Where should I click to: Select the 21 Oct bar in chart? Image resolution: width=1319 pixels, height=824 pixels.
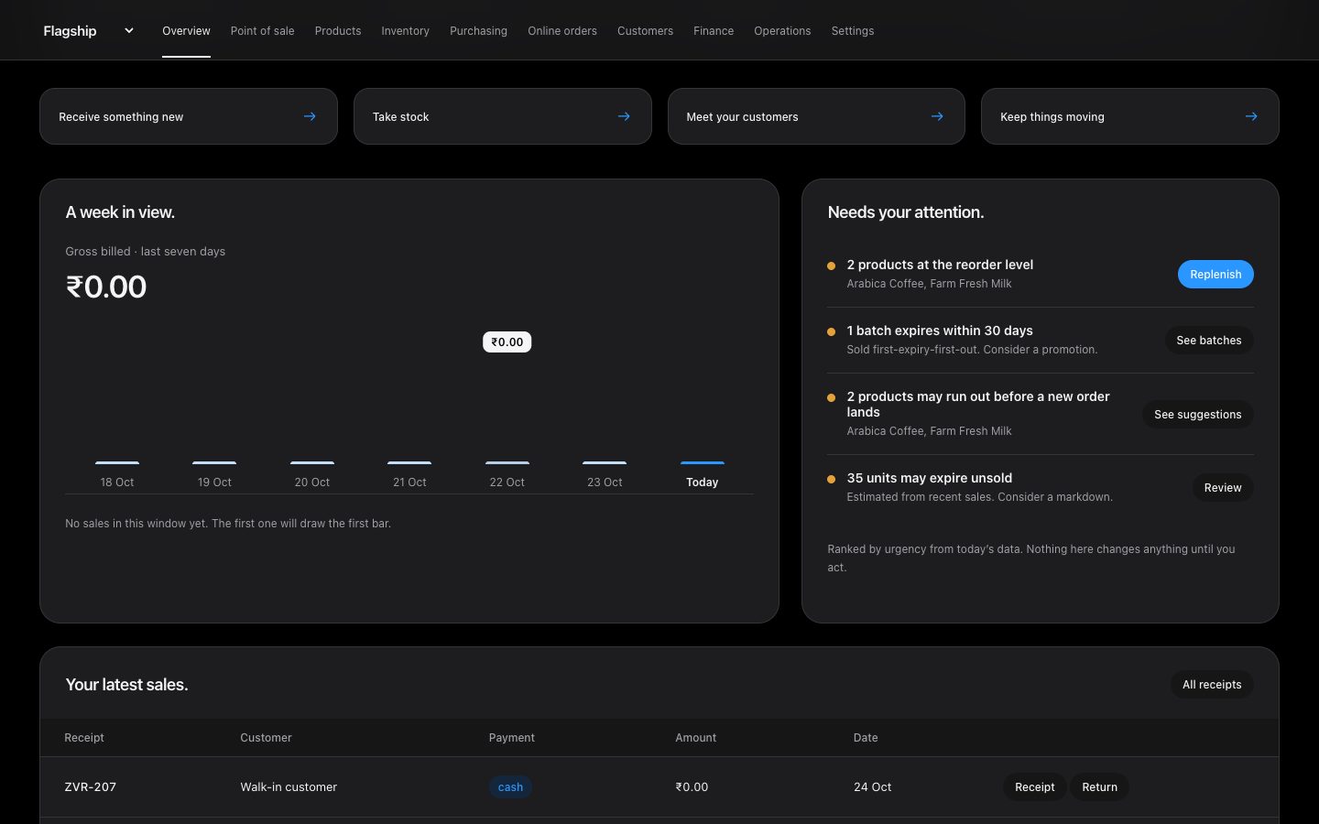(x=409, y=462)
